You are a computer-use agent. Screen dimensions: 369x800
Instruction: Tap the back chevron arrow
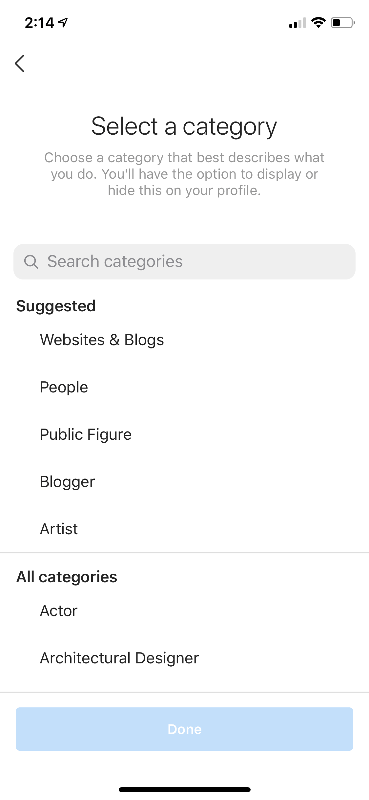20,63
